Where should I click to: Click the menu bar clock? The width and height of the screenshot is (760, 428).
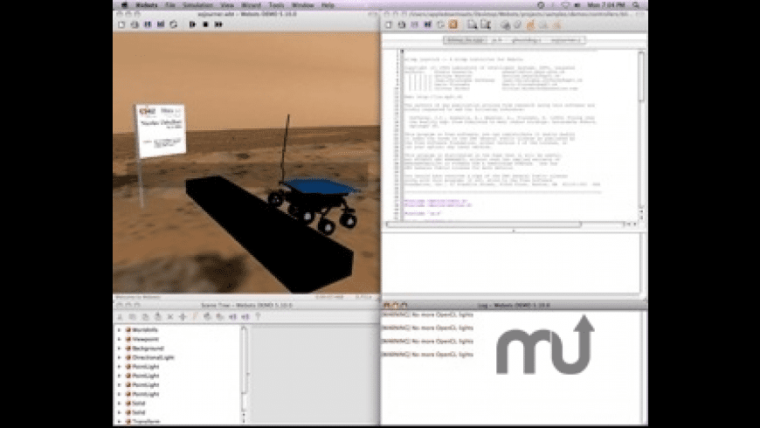(606, 5)
